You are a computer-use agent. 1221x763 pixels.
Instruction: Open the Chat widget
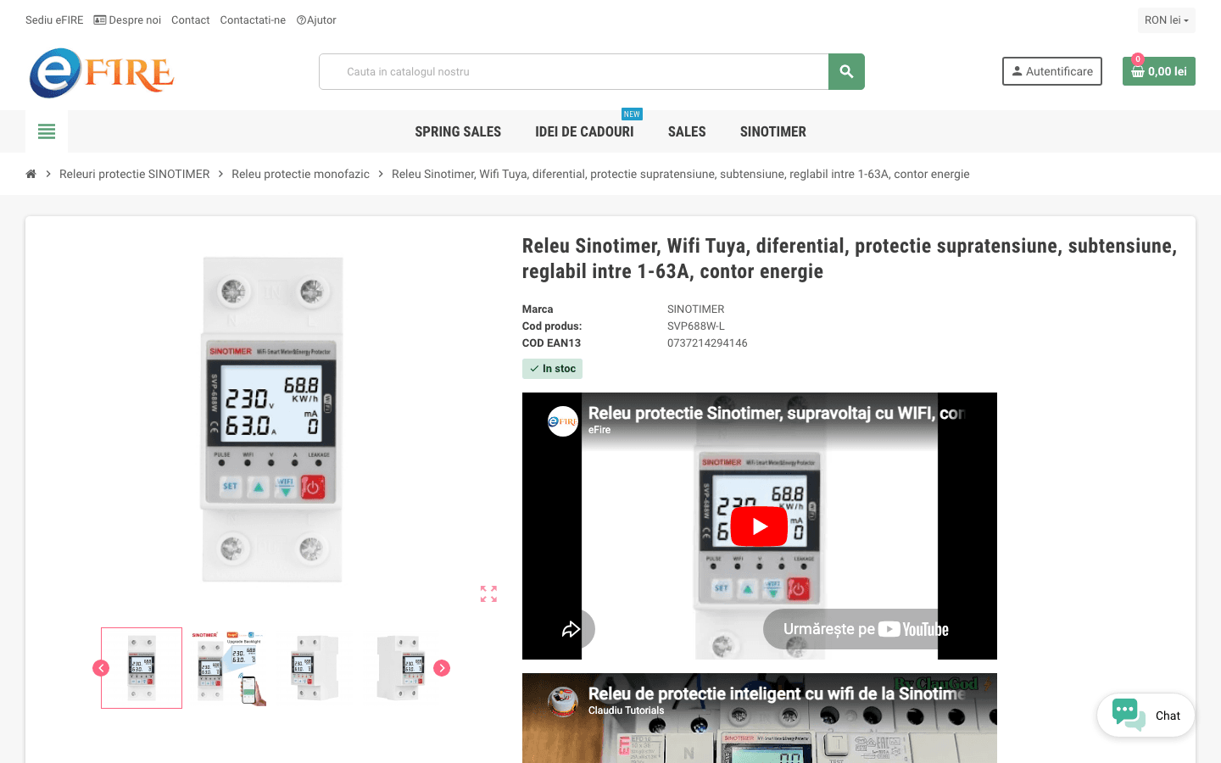point(1146,716)
